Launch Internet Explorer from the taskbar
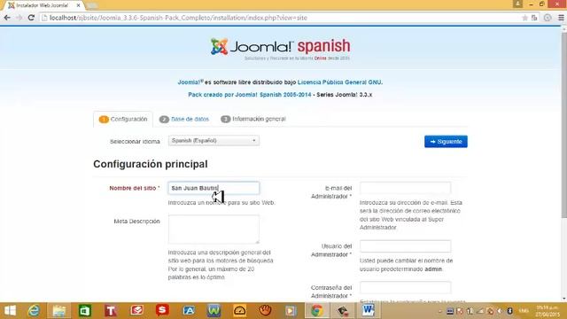This screenshot has width=567, height=319. 34,311
